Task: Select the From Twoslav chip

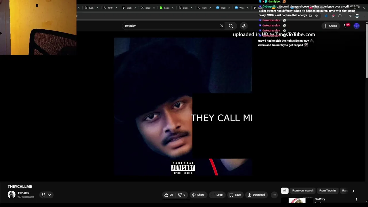Action: click(328, 191)
